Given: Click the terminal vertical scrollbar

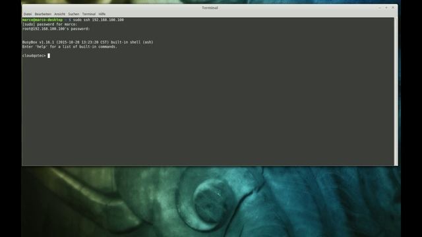Looking at the screenshot, I should (x=396, y=92).
